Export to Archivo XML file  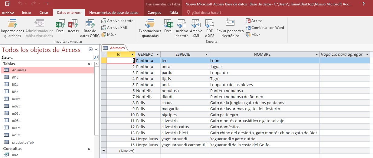point(196,28)
